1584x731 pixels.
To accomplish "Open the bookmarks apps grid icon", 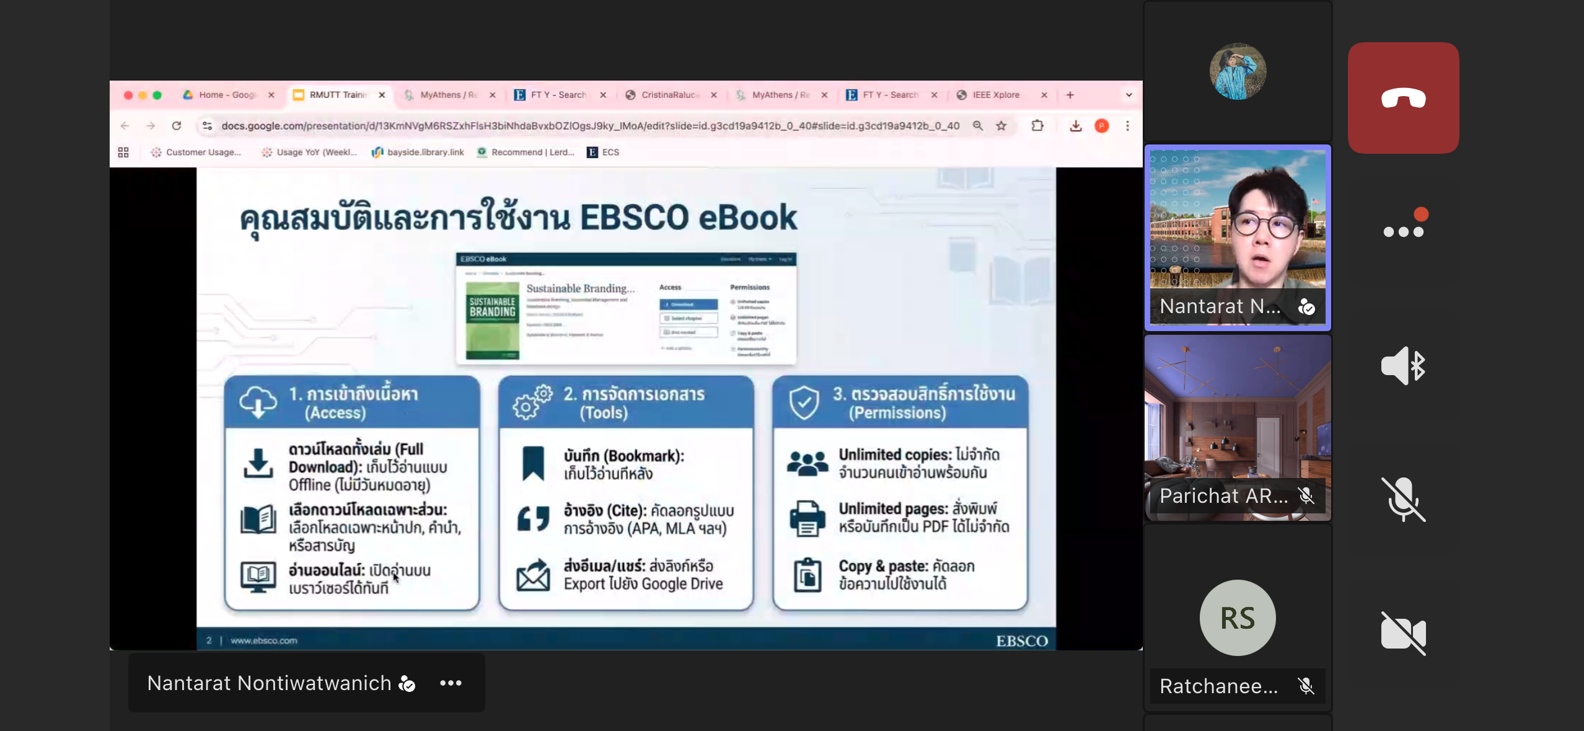I will (x=123, y=152).
